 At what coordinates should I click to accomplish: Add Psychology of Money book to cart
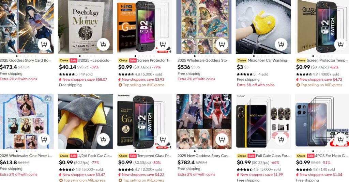pos(103,44)
